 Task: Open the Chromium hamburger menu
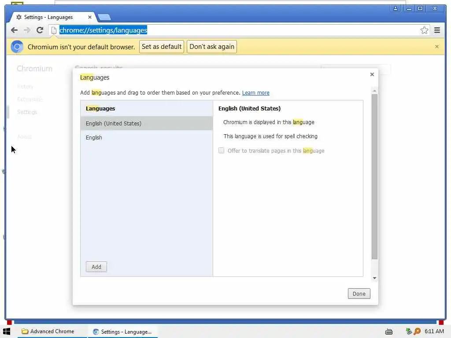tap(437, 30)
